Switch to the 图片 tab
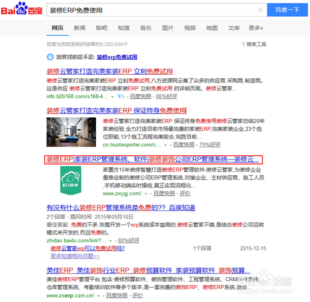Image resolution: width=310 pixels, height=302 pixels. click(168, 28)
